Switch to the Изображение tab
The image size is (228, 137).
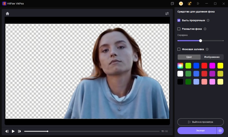(212, 57)
